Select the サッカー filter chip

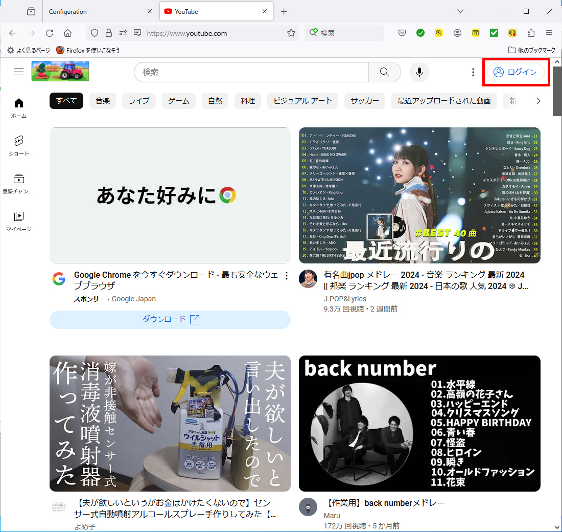364,101
